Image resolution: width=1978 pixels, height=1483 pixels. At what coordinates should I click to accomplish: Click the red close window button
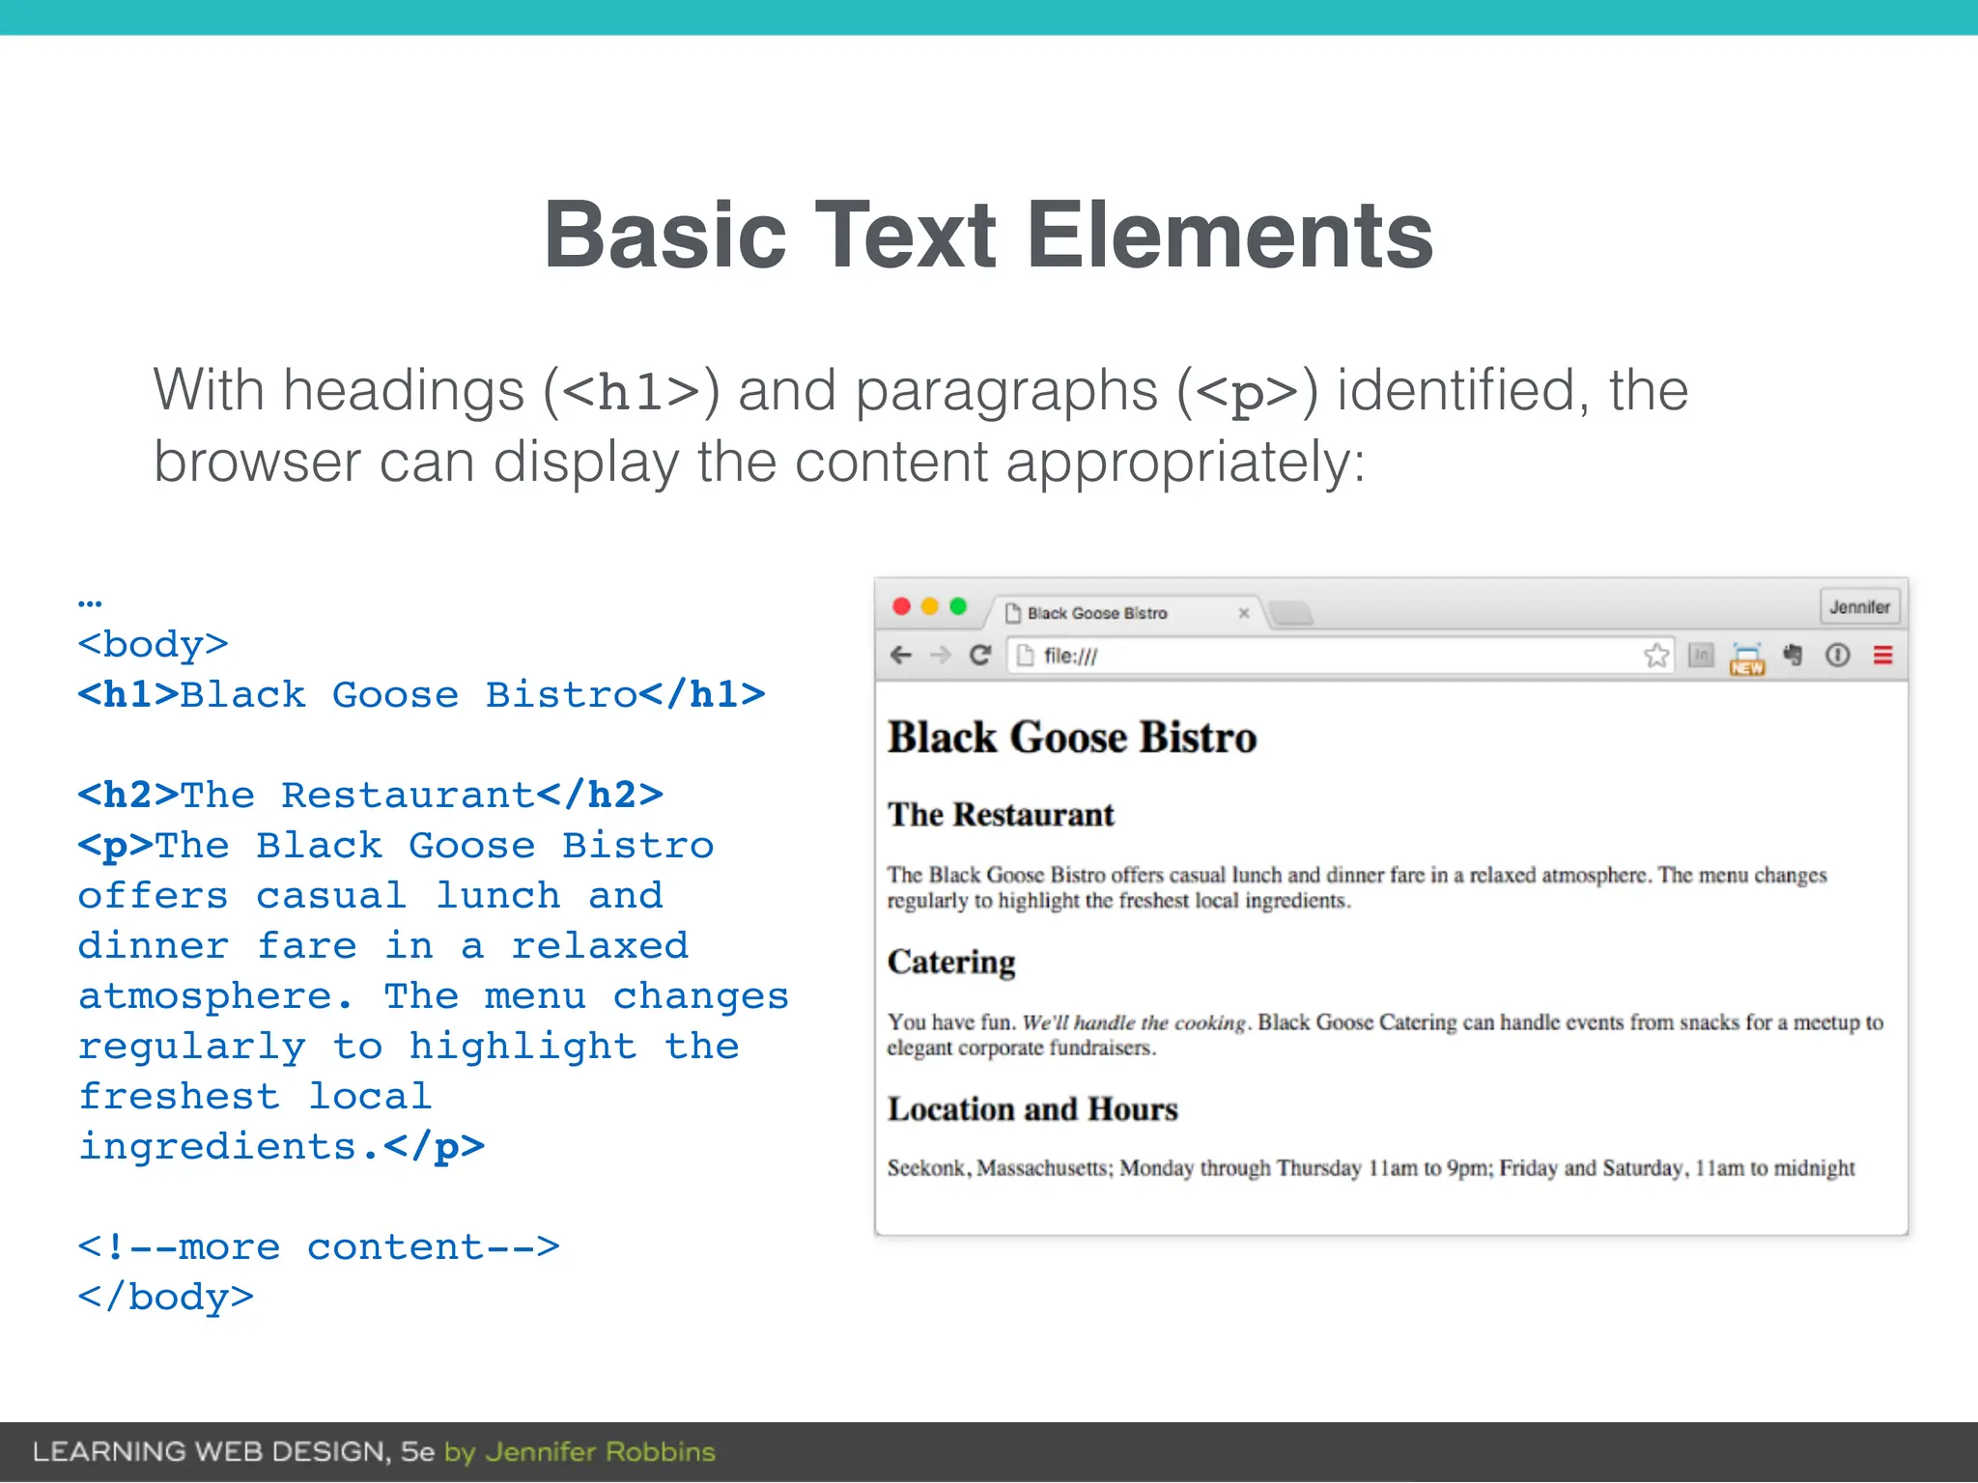902,606
